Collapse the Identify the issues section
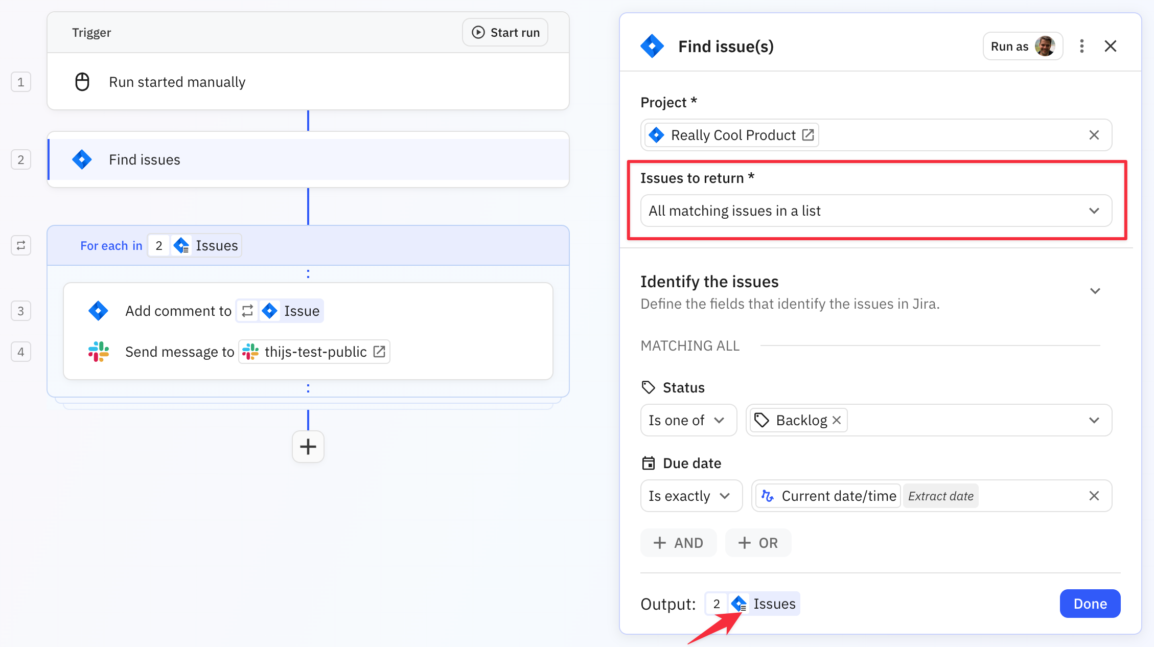The height and width of the screenshot is (647, 1154). 1095,290
